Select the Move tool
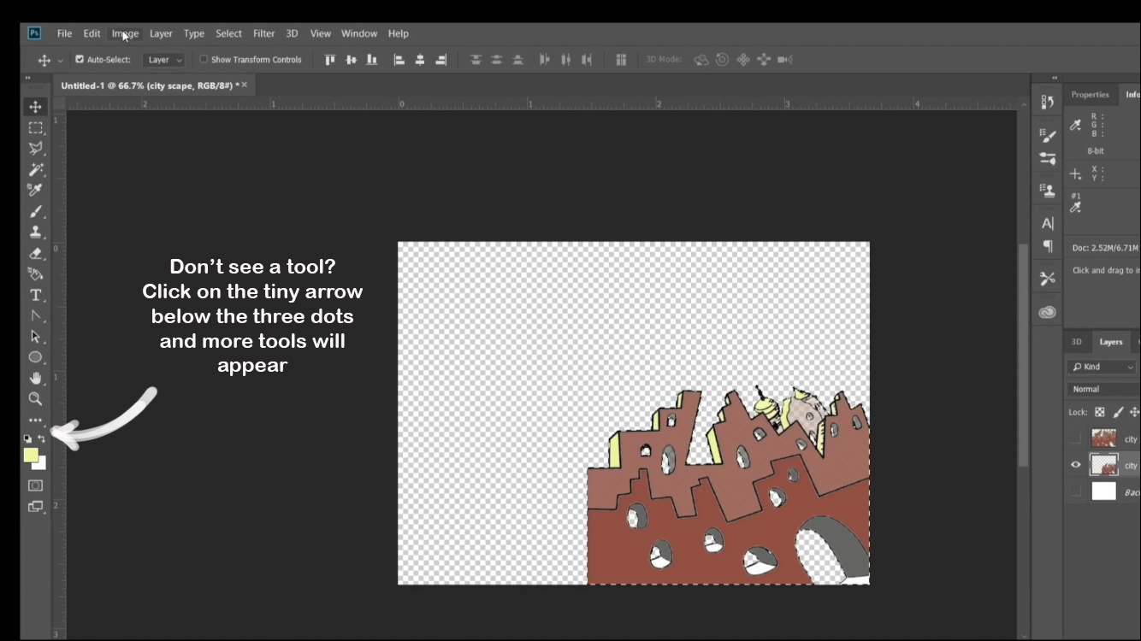Screen dimensions: 1141x641 click(35, 107)
